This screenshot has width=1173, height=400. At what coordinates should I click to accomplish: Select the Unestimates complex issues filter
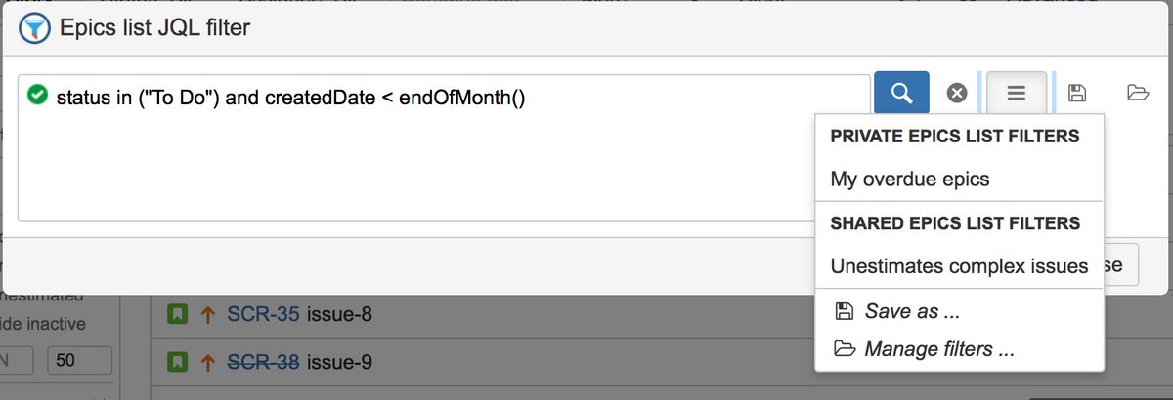pyautogui.click(x=958, y=265)
